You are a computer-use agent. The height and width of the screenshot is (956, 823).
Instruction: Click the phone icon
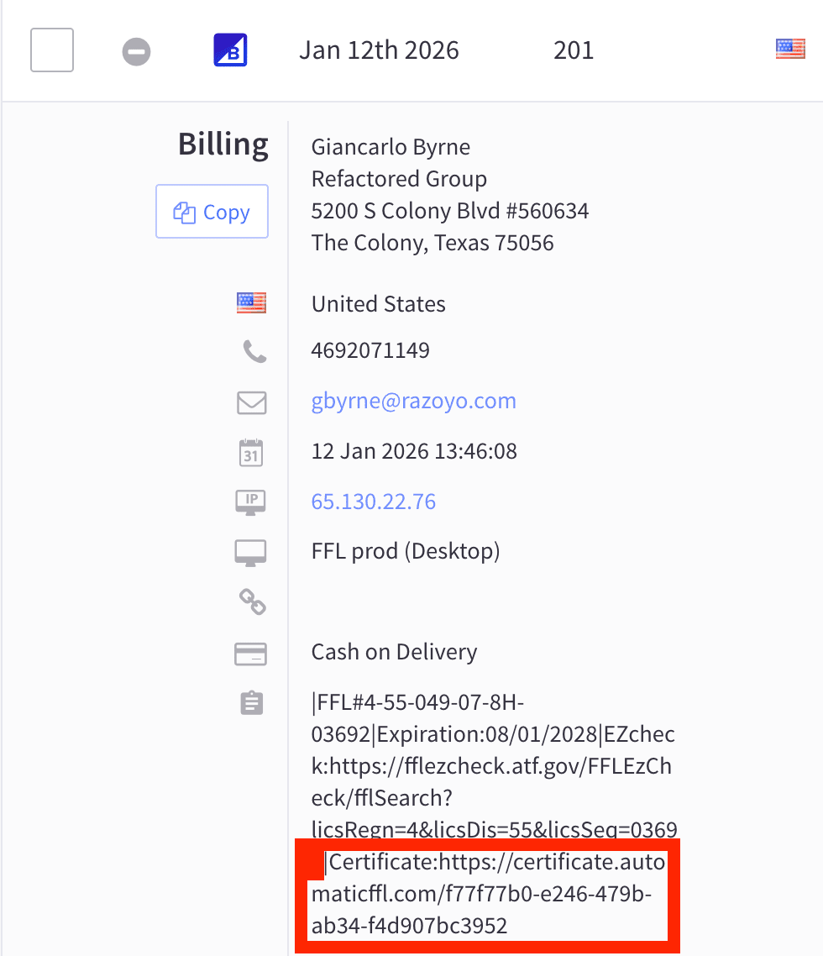[253, 351]
